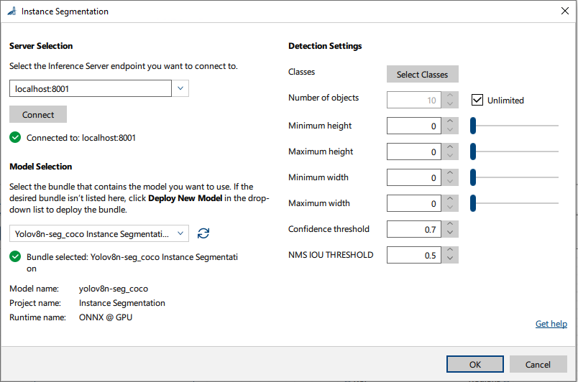578x382 pixels.
Task: Open the Get help link
Action: (x=551, y=324)
